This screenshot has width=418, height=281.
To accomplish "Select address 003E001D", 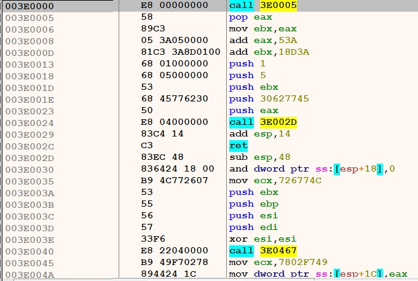I will [x=30, y=89].
